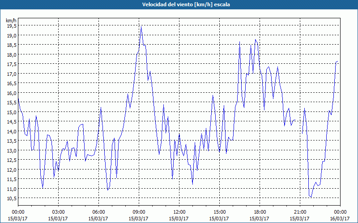Click the 15/03/17 date beneath 21:00
This screenshot has width=358, height=223.
tap(299, 219)
